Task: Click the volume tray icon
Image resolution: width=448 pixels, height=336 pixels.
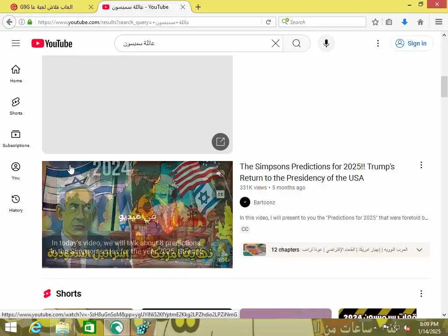Action: click(x=407, y=328)
